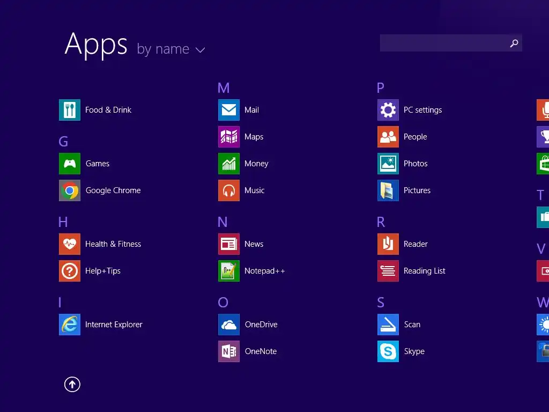Click the T group header
Screen dimensions: 549x412
coord(540,195)
